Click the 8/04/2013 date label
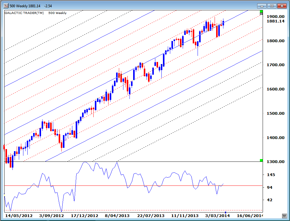290x221 pixels. [x=117, y=216]
